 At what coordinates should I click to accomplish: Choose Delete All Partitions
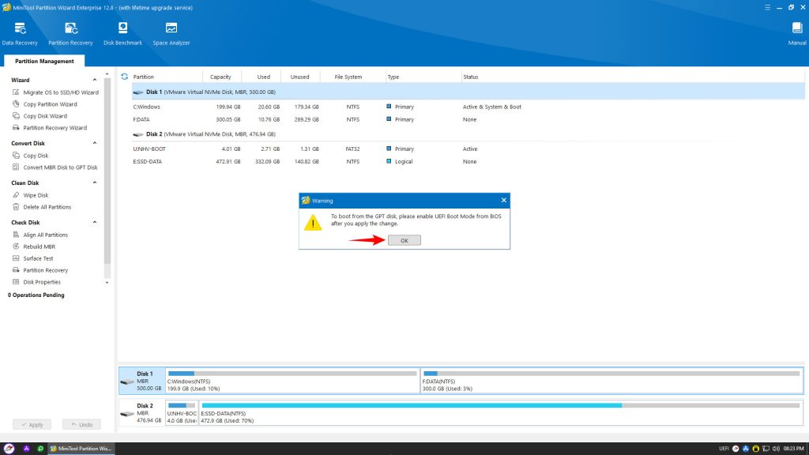(x=42, y=207)
